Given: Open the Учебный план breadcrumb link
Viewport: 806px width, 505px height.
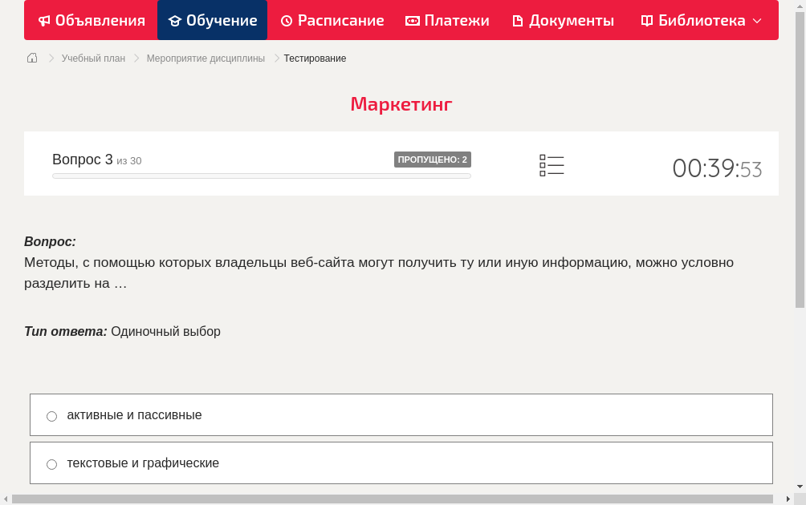Looking at the screenshot, I should click(x=92, y=58).
